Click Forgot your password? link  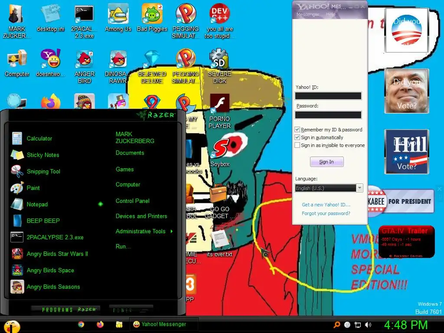326,213
